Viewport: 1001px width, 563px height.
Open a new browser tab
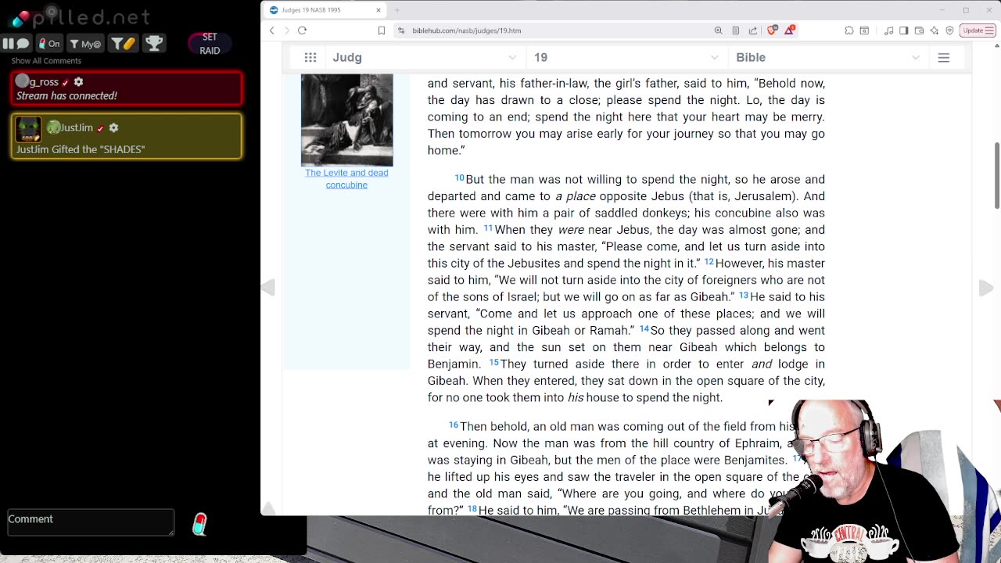397,10
